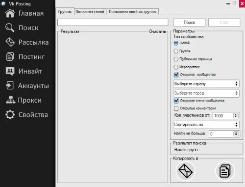Close the Vk Posting window

click(242, 3)
